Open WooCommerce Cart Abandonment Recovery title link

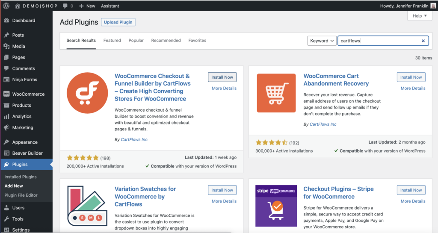[336, 80]
